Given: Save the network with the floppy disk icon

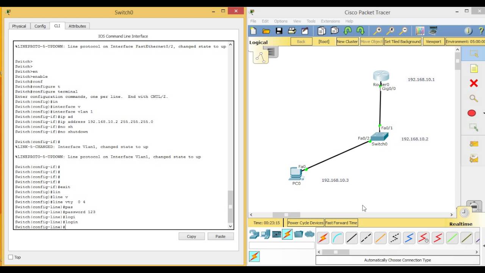Looking at the screenshot, I should tap(279, 31).
